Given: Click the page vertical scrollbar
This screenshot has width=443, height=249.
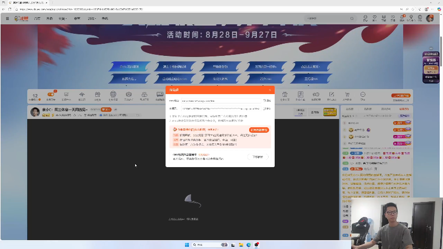Looking at the screenshot, I should pyautogui.click(x=441, y=51).
